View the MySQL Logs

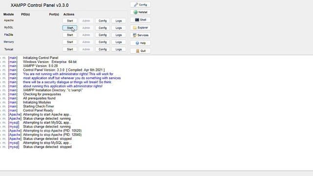[x=118, y=28]
